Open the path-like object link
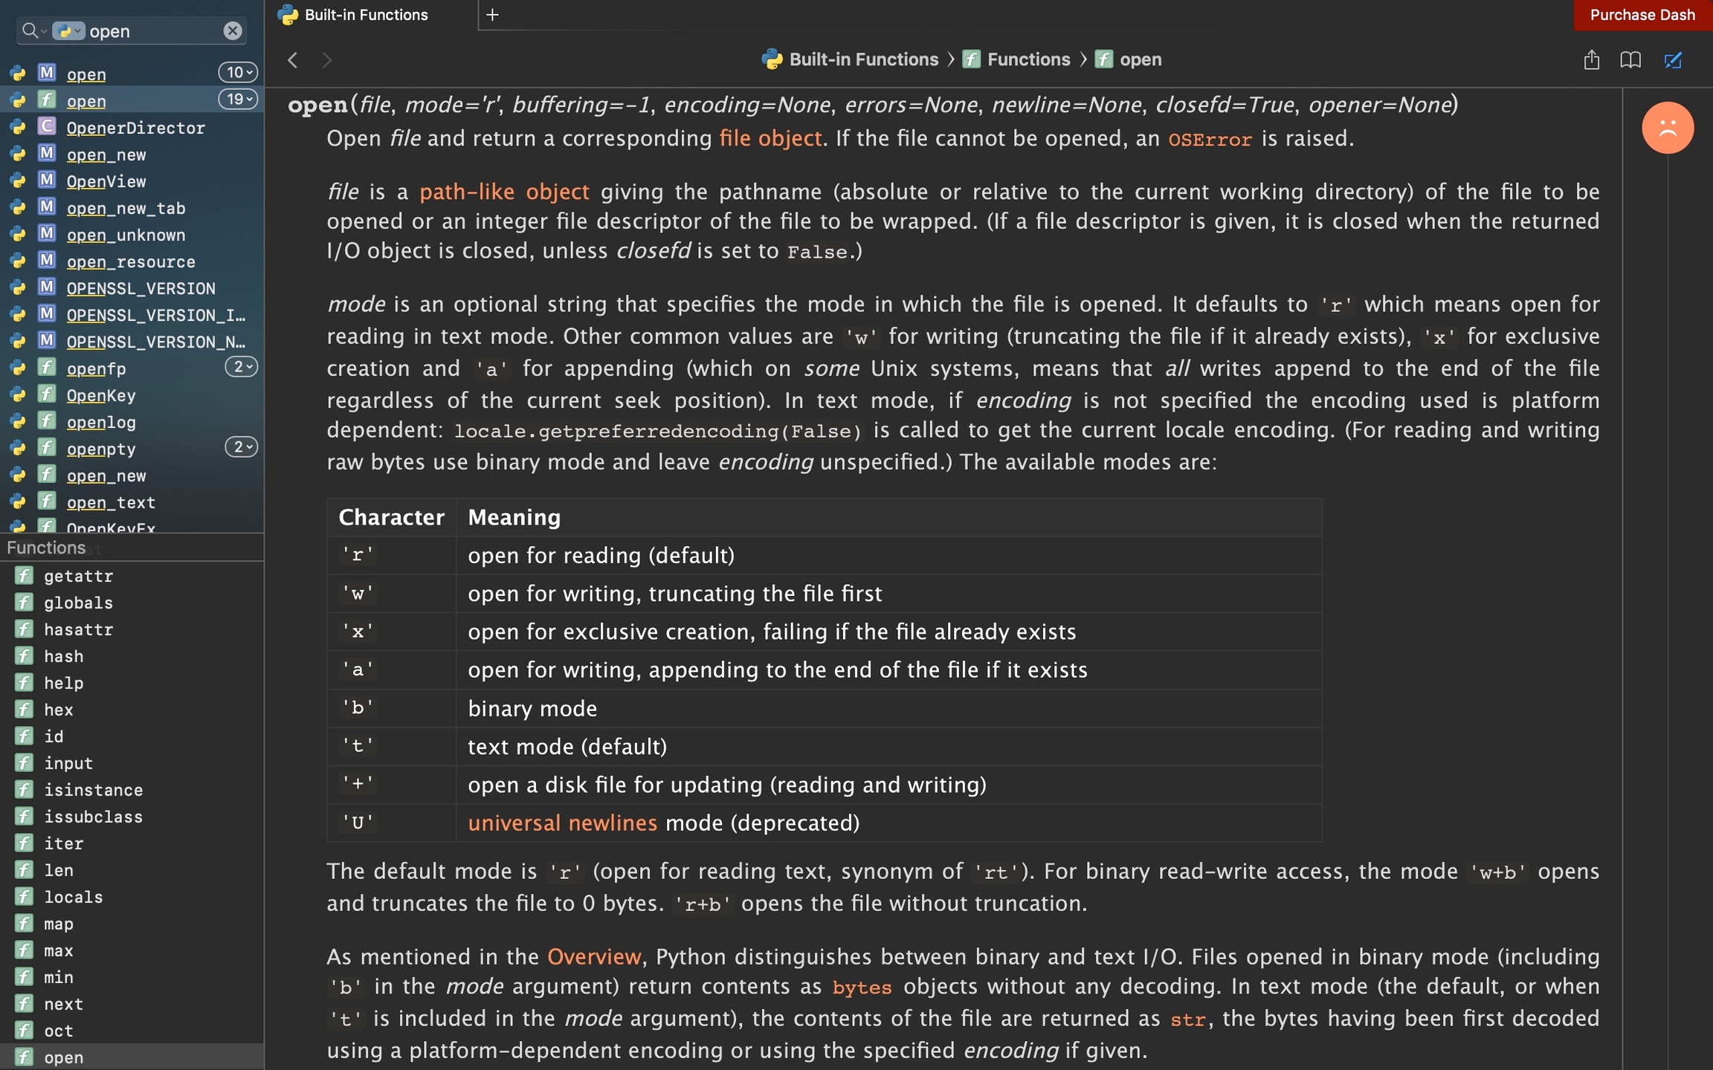This screenshot has width=1713, height=1070. 504,192
